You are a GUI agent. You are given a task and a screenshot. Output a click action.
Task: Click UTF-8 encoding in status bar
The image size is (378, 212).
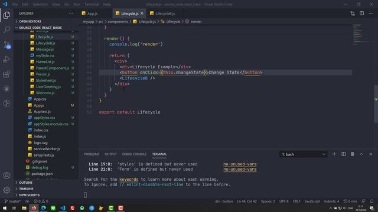[x=283, y=201]
